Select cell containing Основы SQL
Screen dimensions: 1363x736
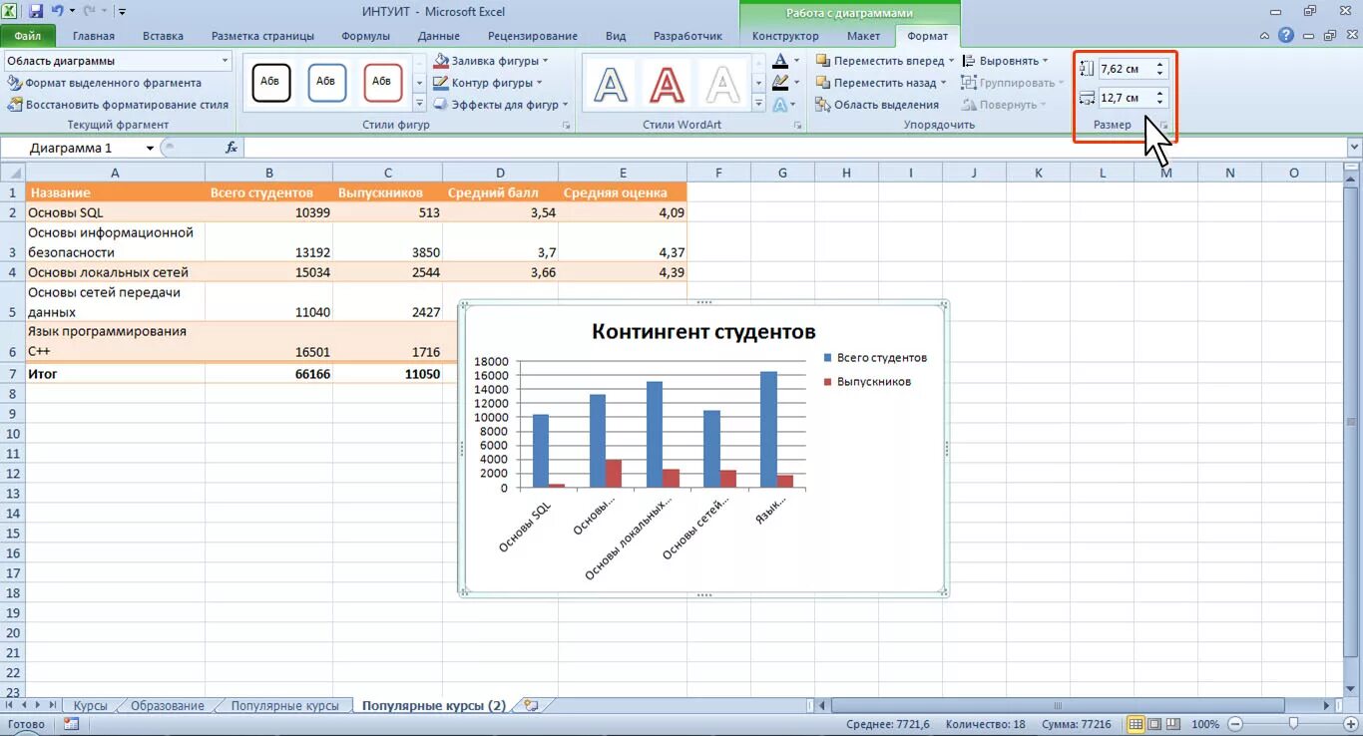115,212
